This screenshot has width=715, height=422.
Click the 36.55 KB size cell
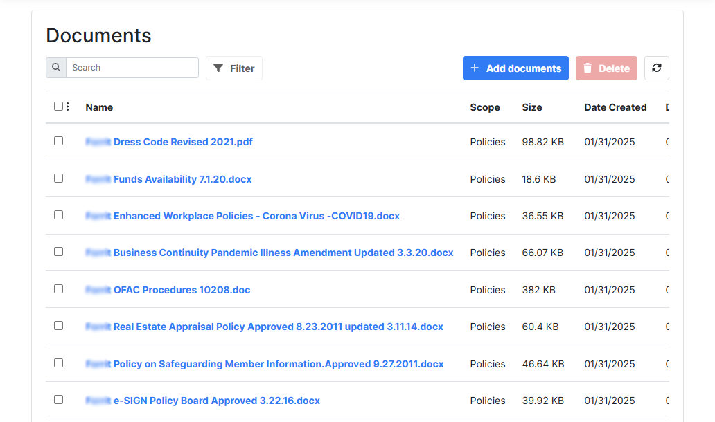coord(542,216)
